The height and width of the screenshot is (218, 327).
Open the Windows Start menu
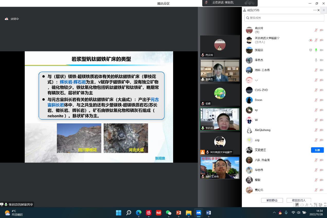(119, 213)
